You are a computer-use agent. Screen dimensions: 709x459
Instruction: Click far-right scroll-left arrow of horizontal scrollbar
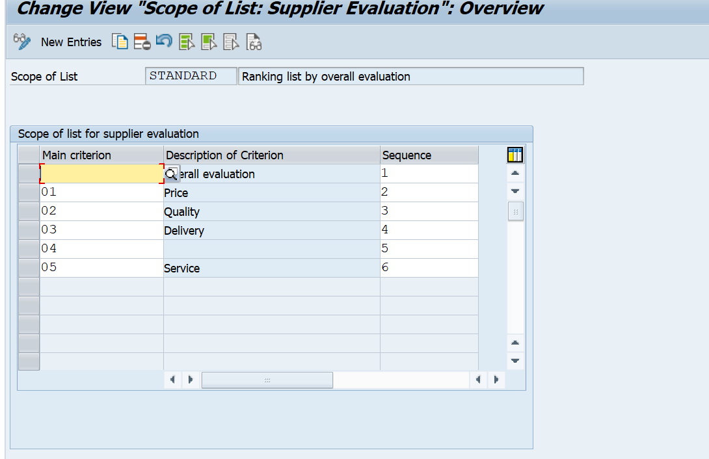pos(478,380)
